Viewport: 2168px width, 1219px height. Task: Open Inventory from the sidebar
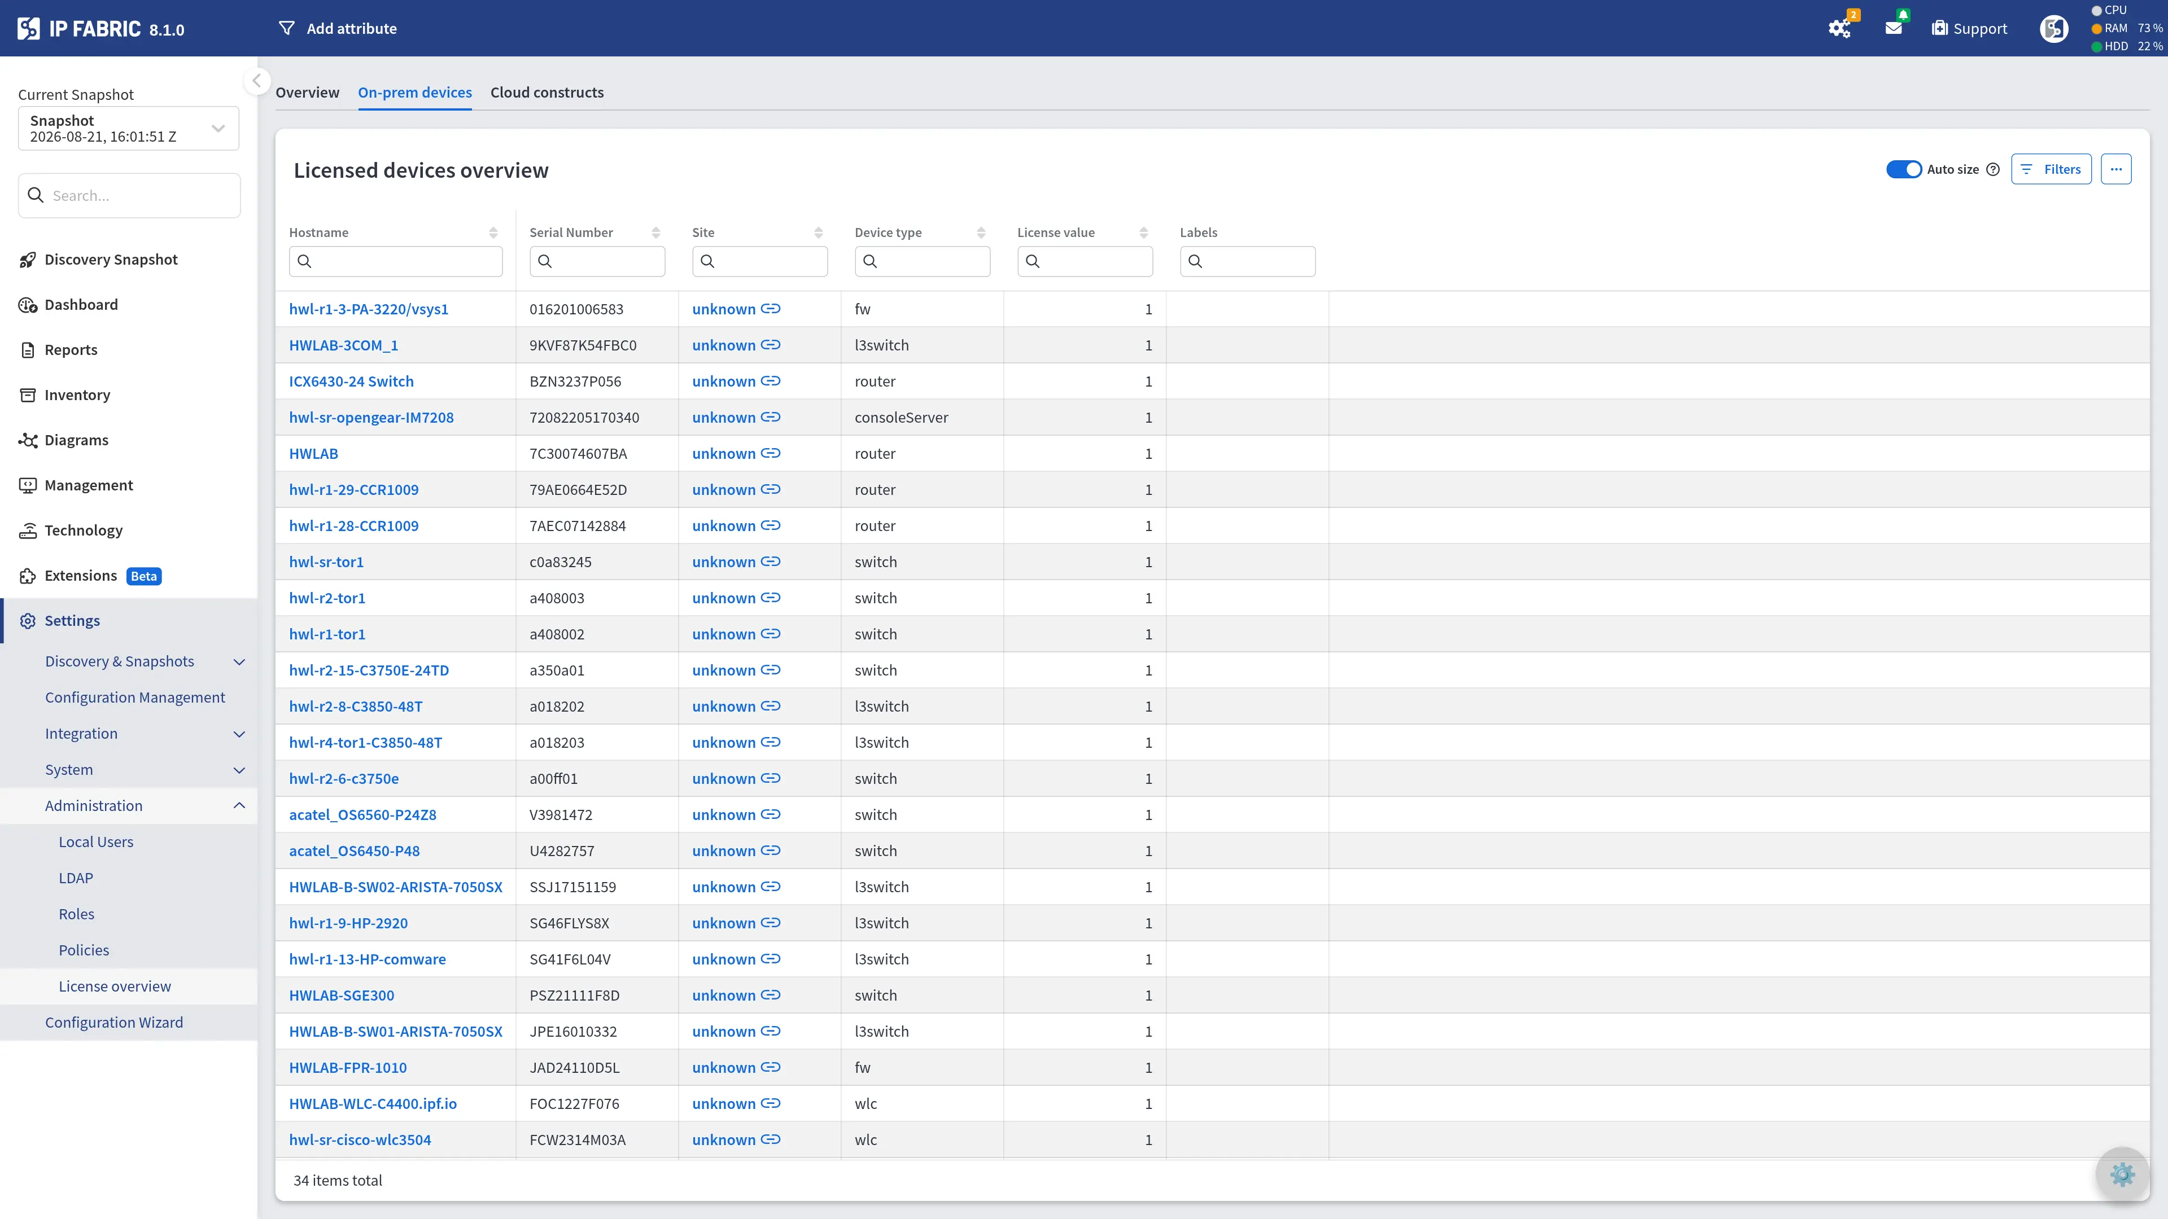[x=77, y=396]
